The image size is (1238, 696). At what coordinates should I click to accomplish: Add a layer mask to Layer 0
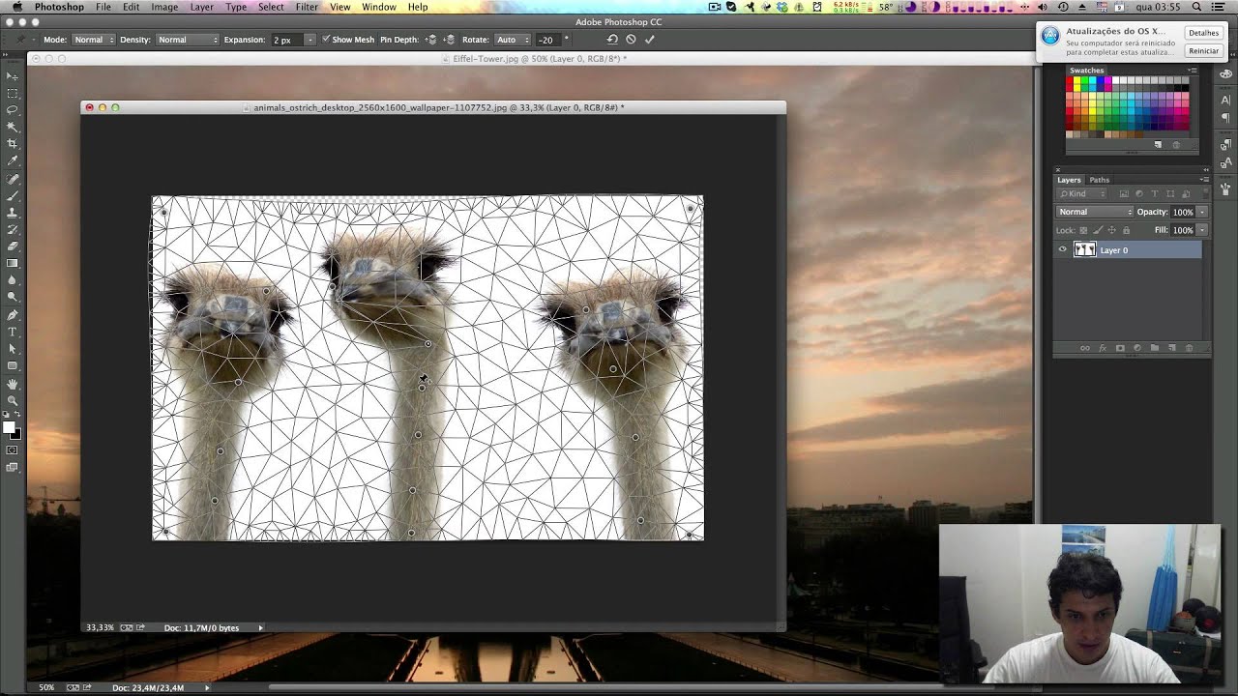click(x=1120, y=347)
